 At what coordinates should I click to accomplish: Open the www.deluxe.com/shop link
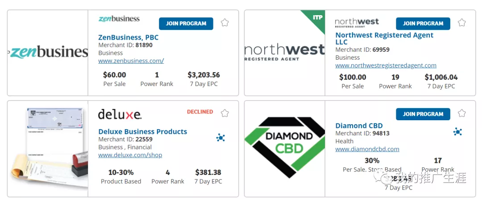(x=130, y=155)
